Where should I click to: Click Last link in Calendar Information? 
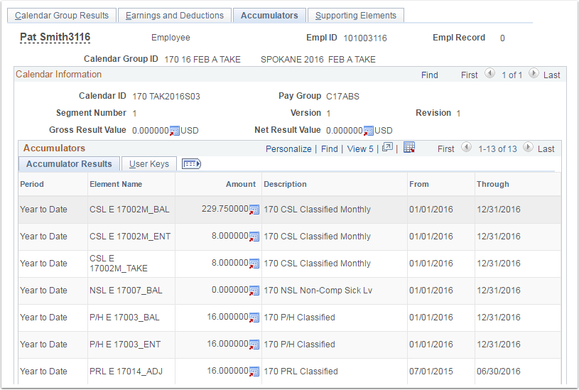pos(552,75)
